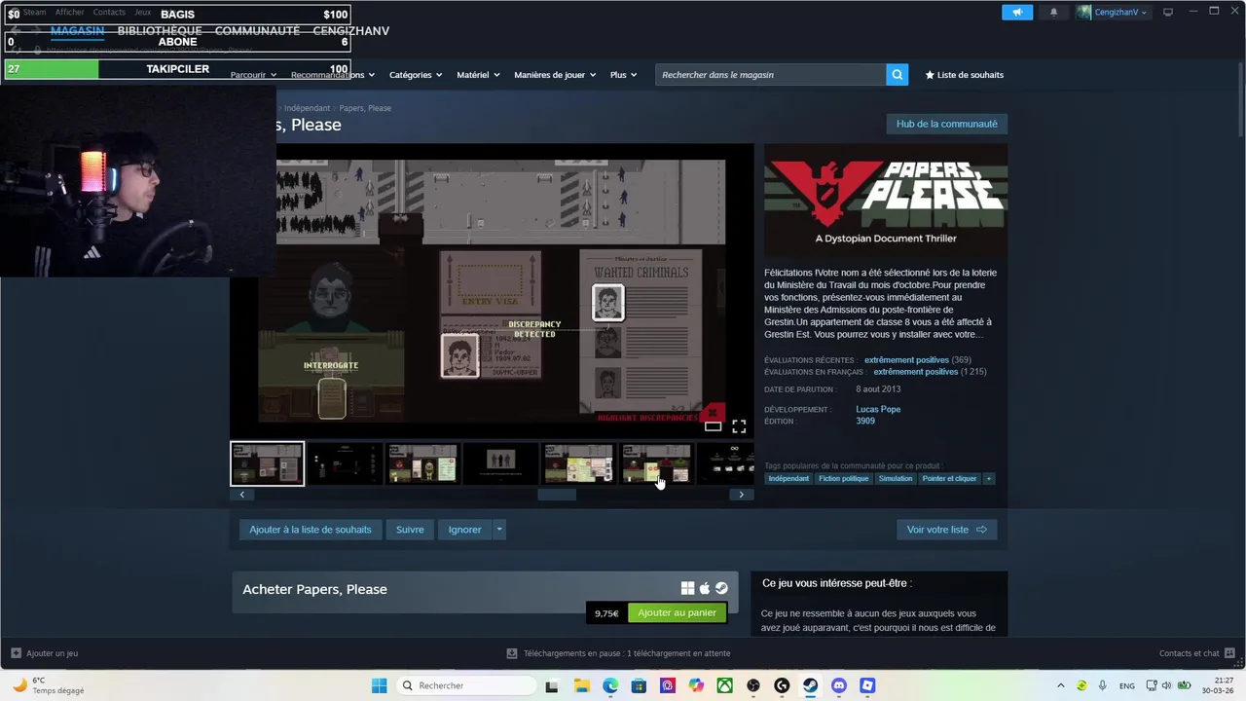Image resolution: width=1246 pixels, height=701 pixels.
Task: Click Voir votre liste button
Action: pos(946,530)
